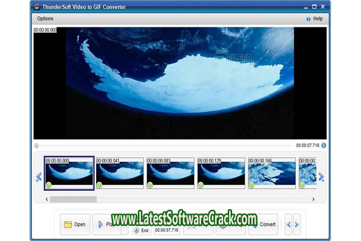This screenshot has height=241, width=361.
Task: Click the seek slider handle under the video
Action: (x=37, y=146)
